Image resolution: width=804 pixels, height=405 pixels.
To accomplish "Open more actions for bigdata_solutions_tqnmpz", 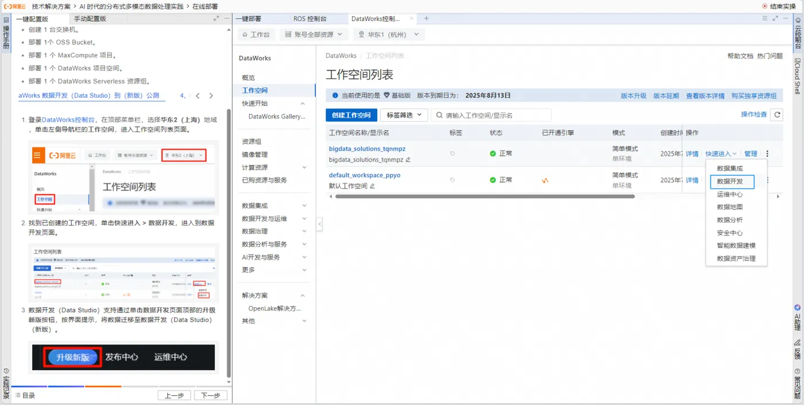I will pyautogui.click(x=767, y=154).
